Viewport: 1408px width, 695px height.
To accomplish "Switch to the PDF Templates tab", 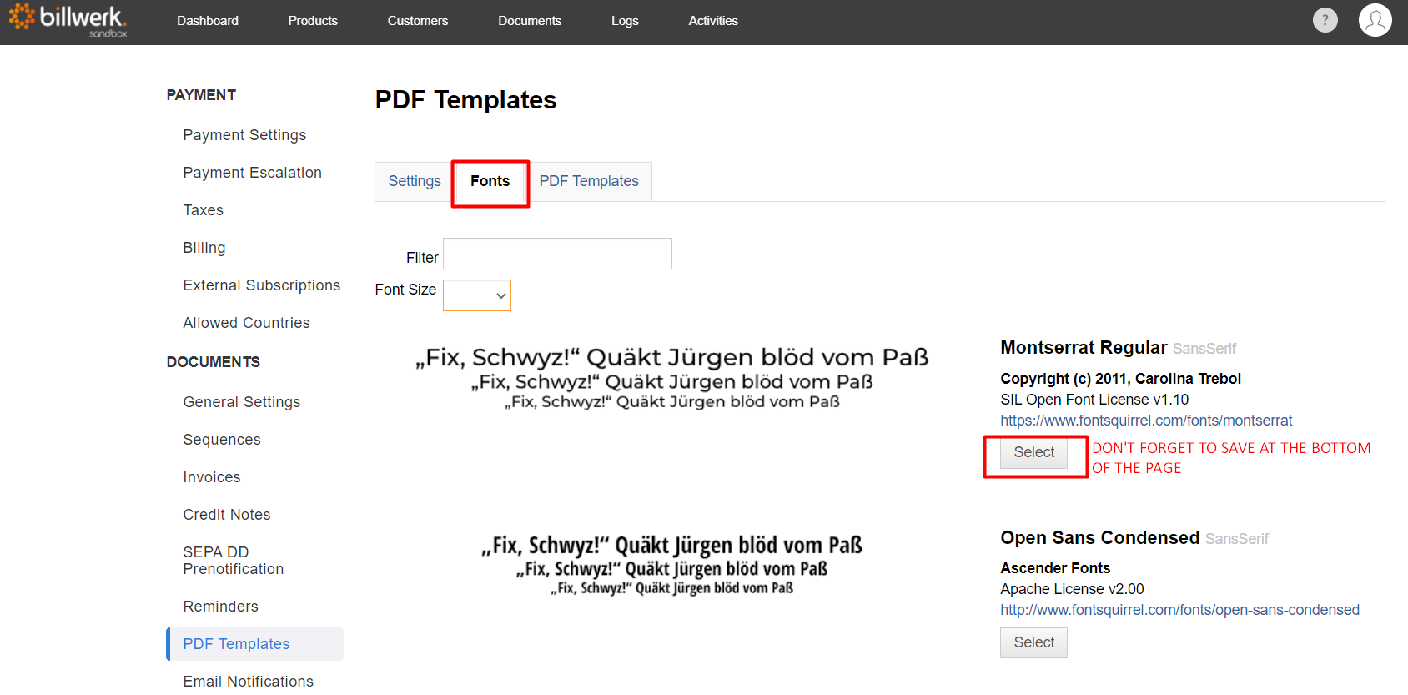I will (589, 181).
